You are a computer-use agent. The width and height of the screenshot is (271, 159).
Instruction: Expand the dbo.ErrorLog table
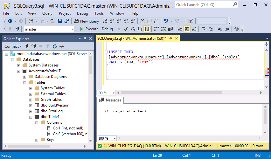[31, 111]
